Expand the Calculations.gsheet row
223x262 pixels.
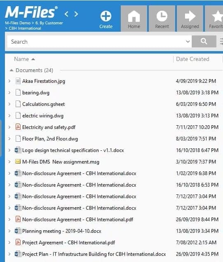[x=9, y=104]
